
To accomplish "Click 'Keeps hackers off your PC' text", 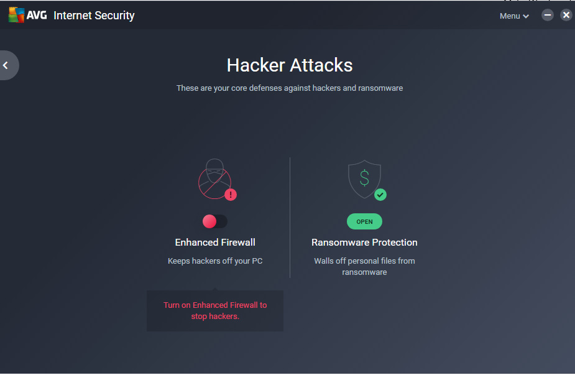I will pos(215,261).
